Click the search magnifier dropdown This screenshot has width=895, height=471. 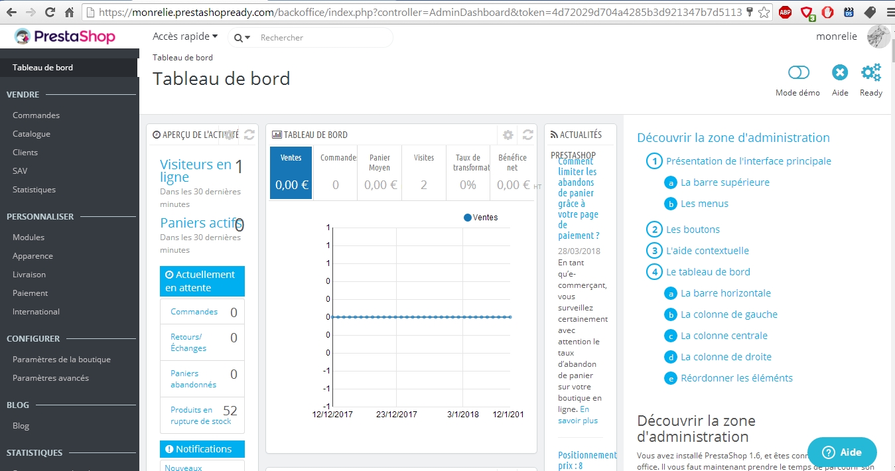(242, 38)
